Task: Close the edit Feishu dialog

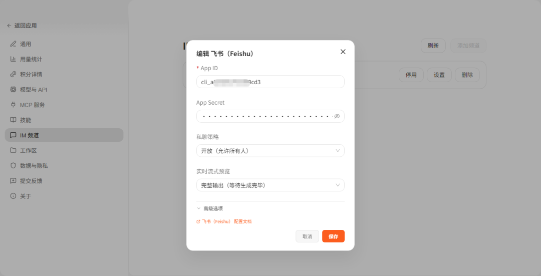Action: [343, 52]
